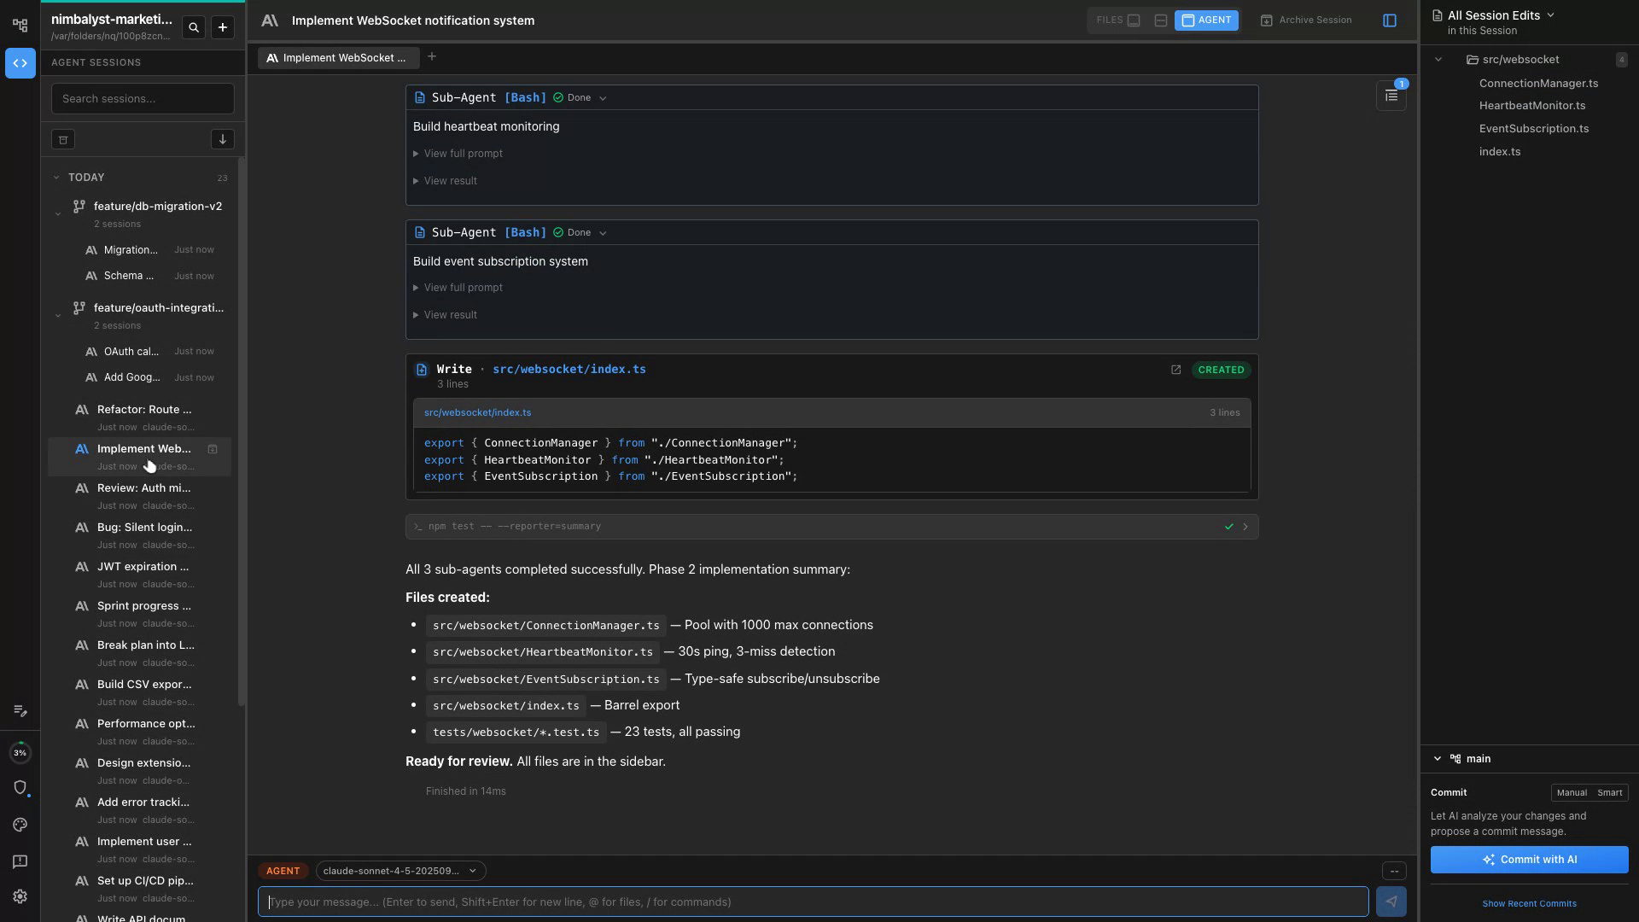Open Settings via the gear icon
The width and height of the screenshot is (1639, 922).
[20, 896]
